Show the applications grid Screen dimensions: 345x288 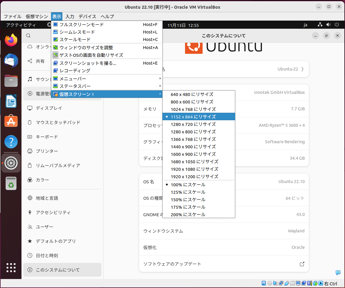(11, 268)
